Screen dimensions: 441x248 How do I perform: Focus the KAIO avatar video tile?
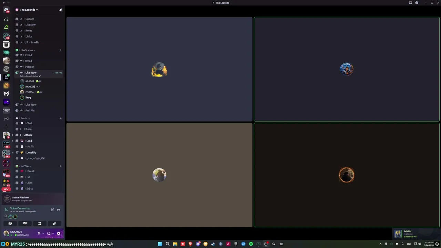[x=347, y=69]
